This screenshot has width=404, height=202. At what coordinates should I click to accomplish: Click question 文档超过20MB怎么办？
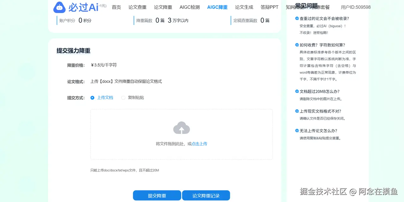click(320, 91)
